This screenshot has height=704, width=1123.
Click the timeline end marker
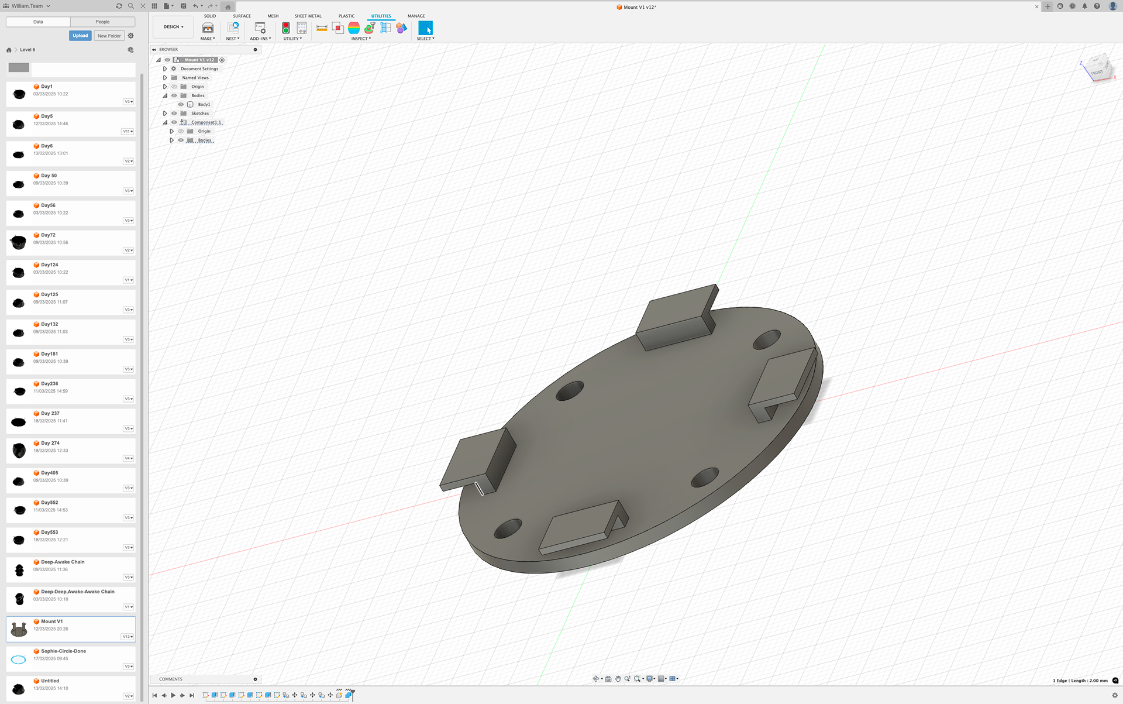coord(353,695)
